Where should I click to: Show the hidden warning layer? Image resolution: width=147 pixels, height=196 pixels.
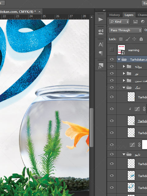click(x=111, y=50)
